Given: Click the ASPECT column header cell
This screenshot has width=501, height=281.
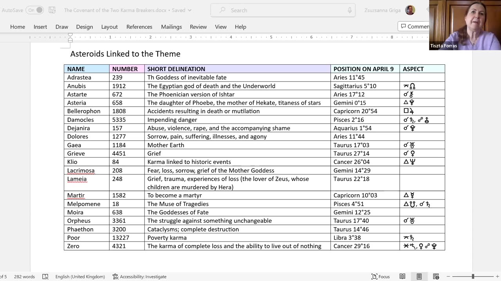Looking at the screenshot, I should [422, 69].
